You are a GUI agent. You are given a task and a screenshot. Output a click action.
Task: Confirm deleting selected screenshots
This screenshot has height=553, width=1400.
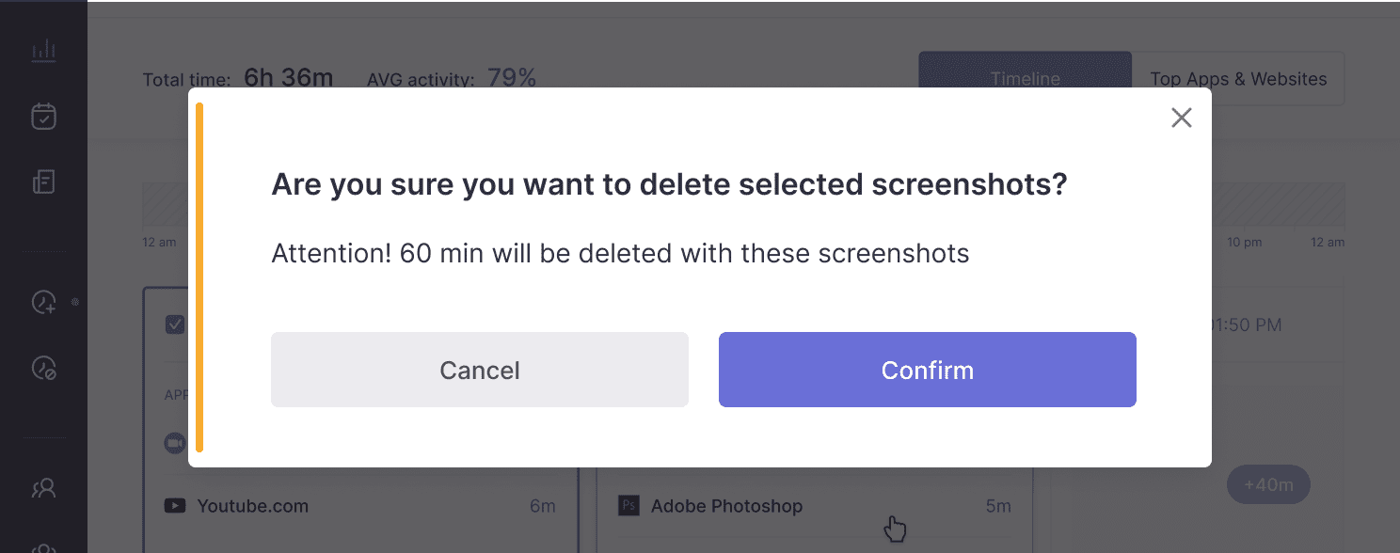point(928,370)
